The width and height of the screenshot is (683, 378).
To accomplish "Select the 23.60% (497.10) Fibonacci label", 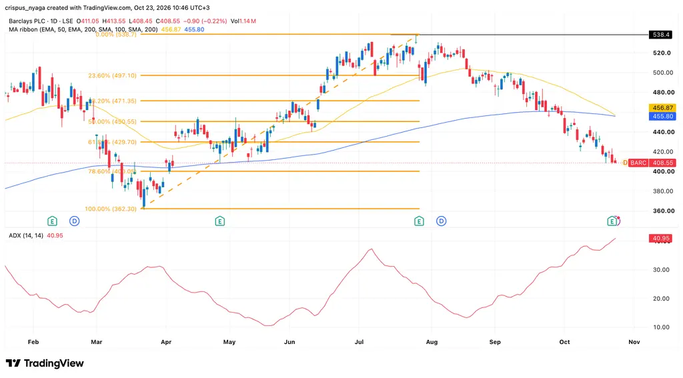I will 112,75.
